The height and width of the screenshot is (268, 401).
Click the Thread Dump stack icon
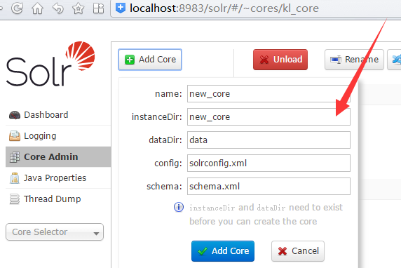click(15, 199)
